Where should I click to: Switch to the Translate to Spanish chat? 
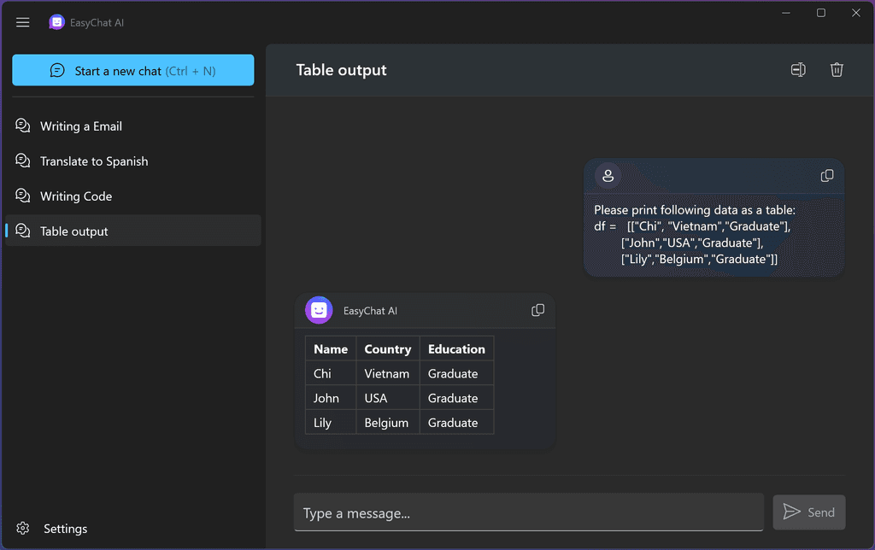94,161
